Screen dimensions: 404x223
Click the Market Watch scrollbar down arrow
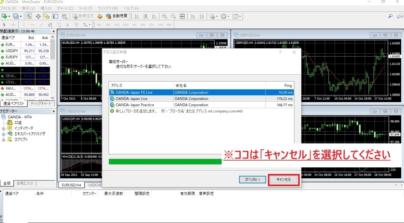click(x=53, y=98)
